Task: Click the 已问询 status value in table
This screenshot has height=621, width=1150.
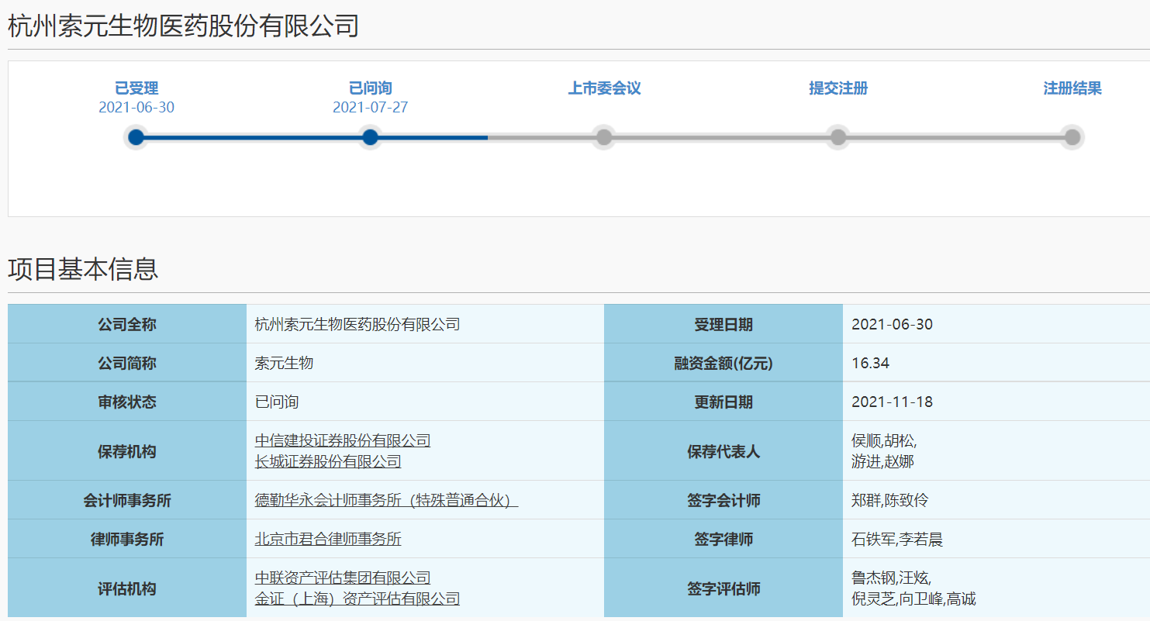Action: 277,402
